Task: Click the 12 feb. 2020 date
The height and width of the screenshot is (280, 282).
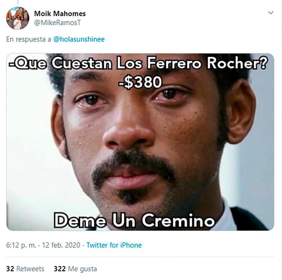Action: coord(61,245)
